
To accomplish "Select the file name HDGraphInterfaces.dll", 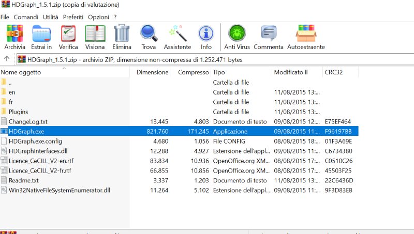I will 38,151.
